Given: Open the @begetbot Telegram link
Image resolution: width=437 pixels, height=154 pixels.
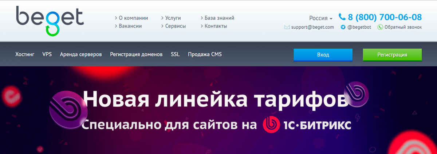Looking at the screenshot, I should coord(359,27).
